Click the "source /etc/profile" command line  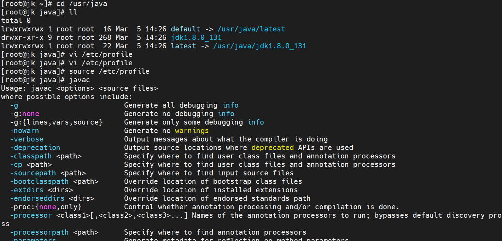tap(109, 72)
